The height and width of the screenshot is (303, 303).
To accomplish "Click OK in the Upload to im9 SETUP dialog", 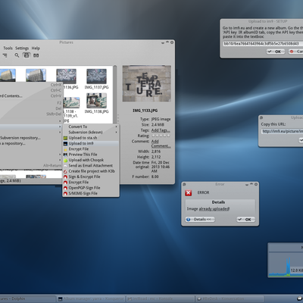I will [x=276, y=52].
